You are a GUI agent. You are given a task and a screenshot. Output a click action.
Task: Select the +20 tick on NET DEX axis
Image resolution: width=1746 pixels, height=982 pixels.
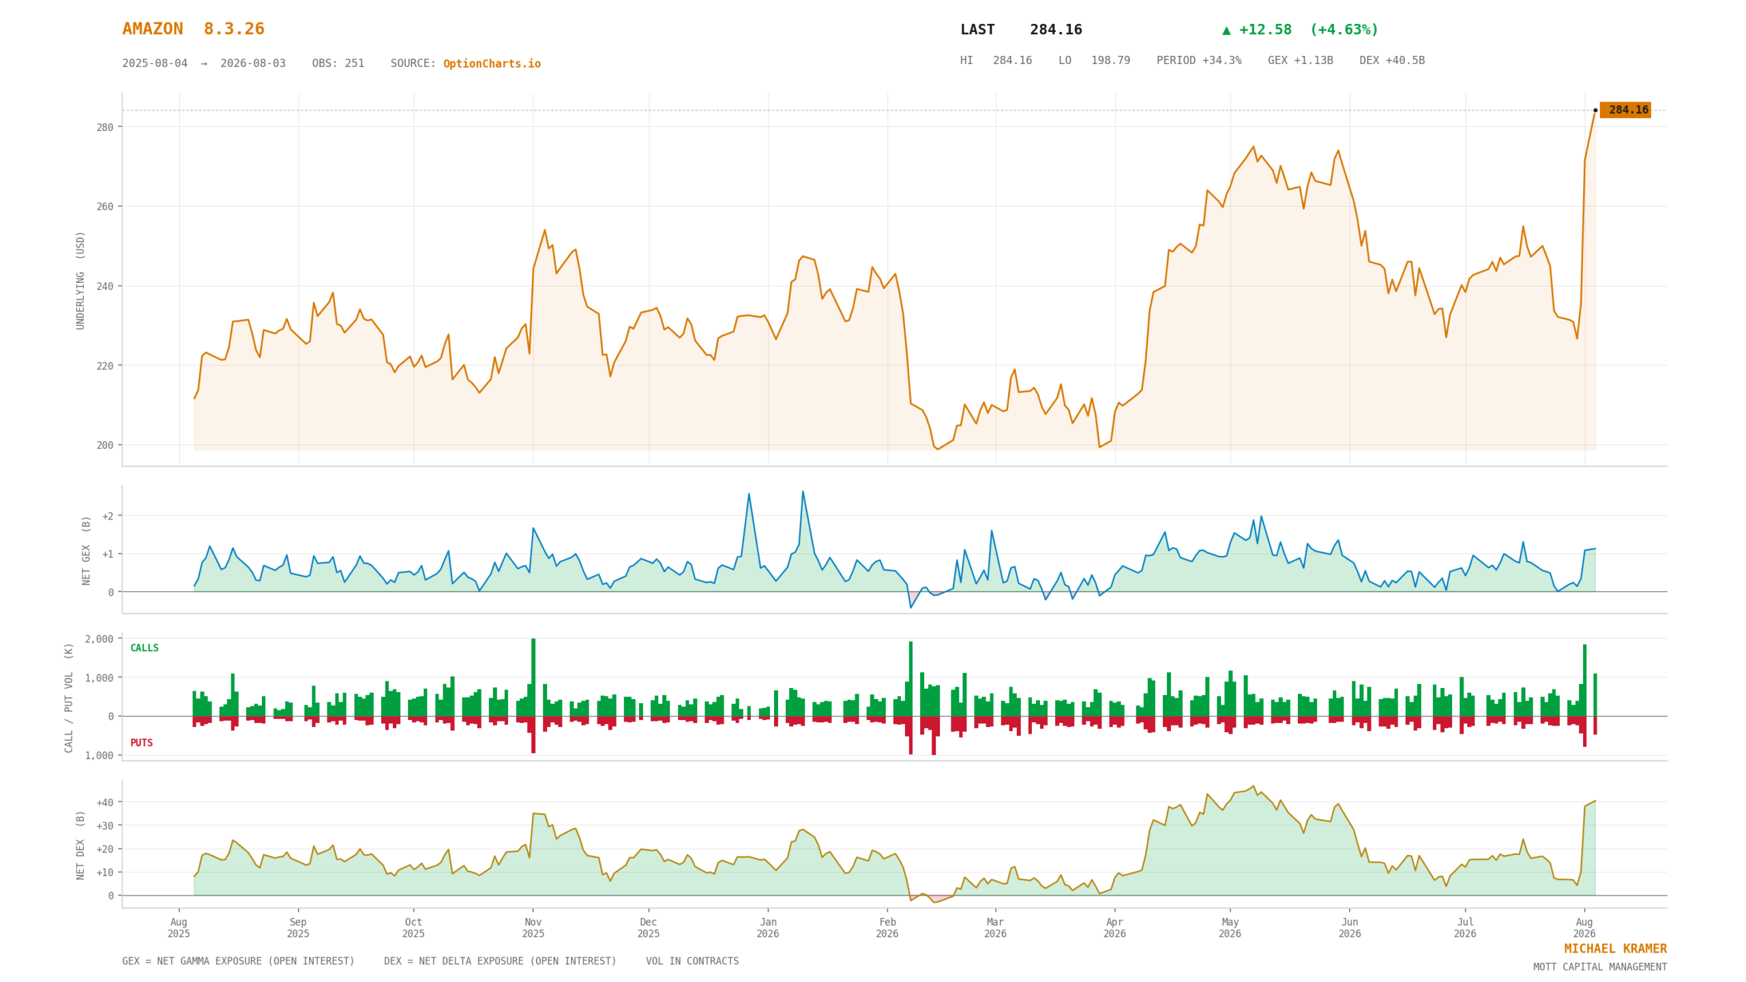coord(105,849)
